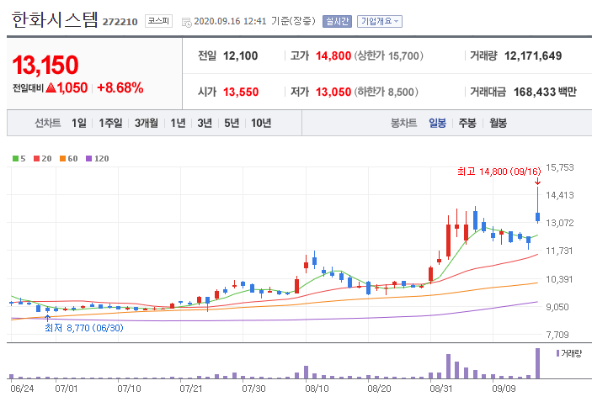This screenshot has width=592, height=407.
Task: Click the 최저 8,770 (06/30) chart label
Action: click(84, 328)
